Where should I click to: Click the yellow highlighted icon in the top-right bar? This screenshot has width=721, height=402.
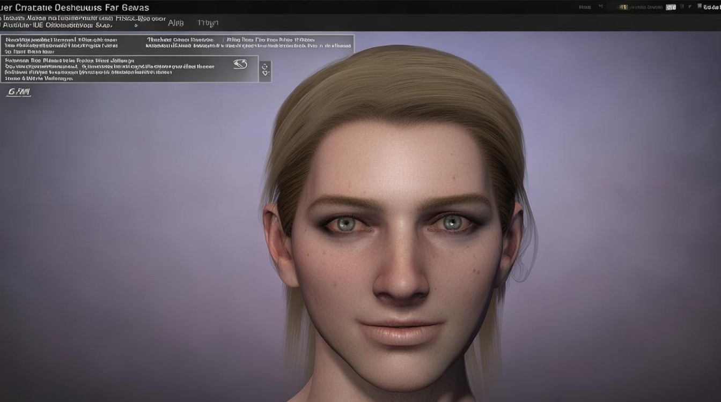(x=623, y=8)
